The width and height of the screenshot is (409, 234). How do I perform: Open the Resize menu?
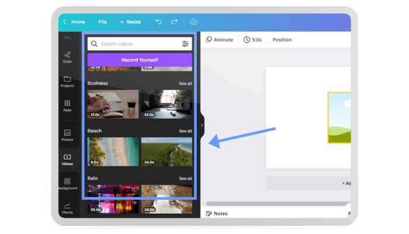(130, 22)
